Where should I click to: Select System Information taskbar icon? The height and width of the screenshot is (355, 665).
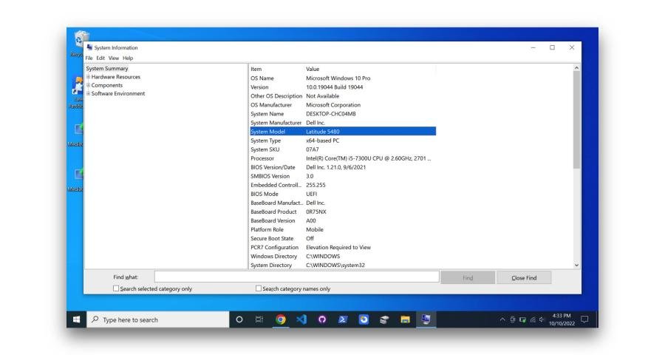(426, 319)
